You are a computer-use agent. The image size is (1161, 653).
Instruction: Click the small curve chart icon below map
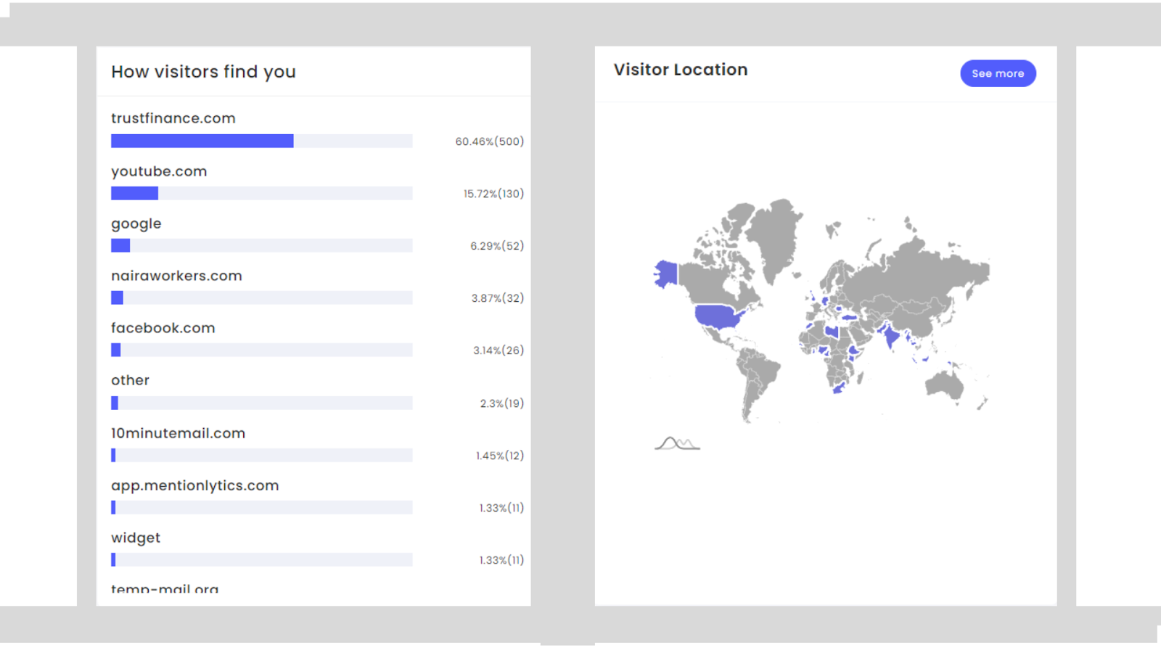pyautogui.click(x=677, y=443)
